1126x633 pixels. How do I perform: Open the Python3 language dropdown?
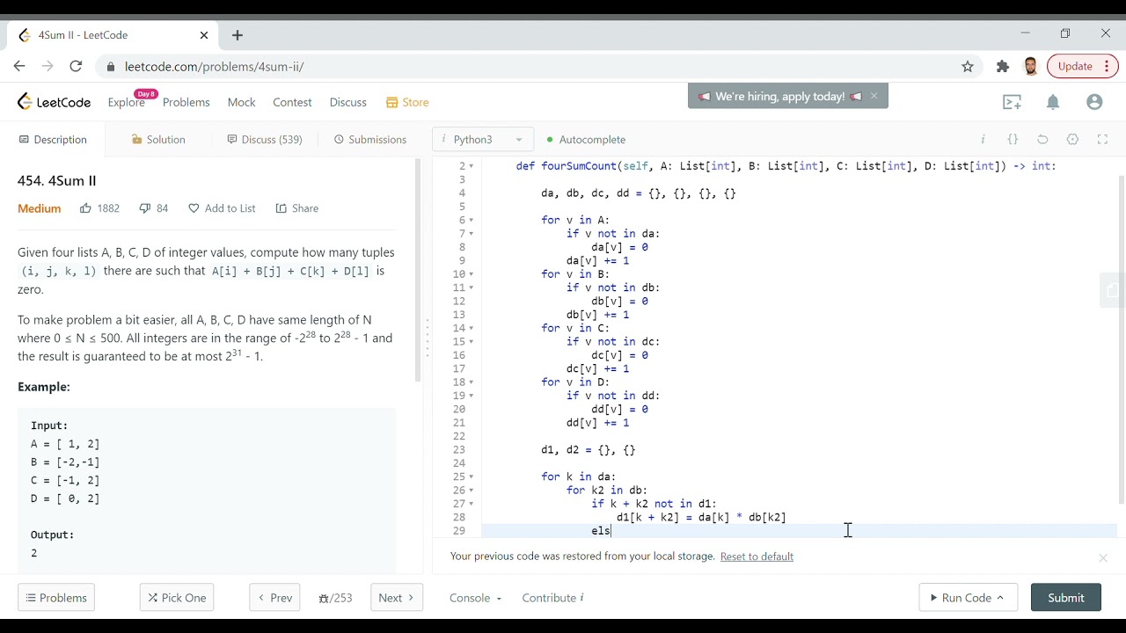coord(483,139)
